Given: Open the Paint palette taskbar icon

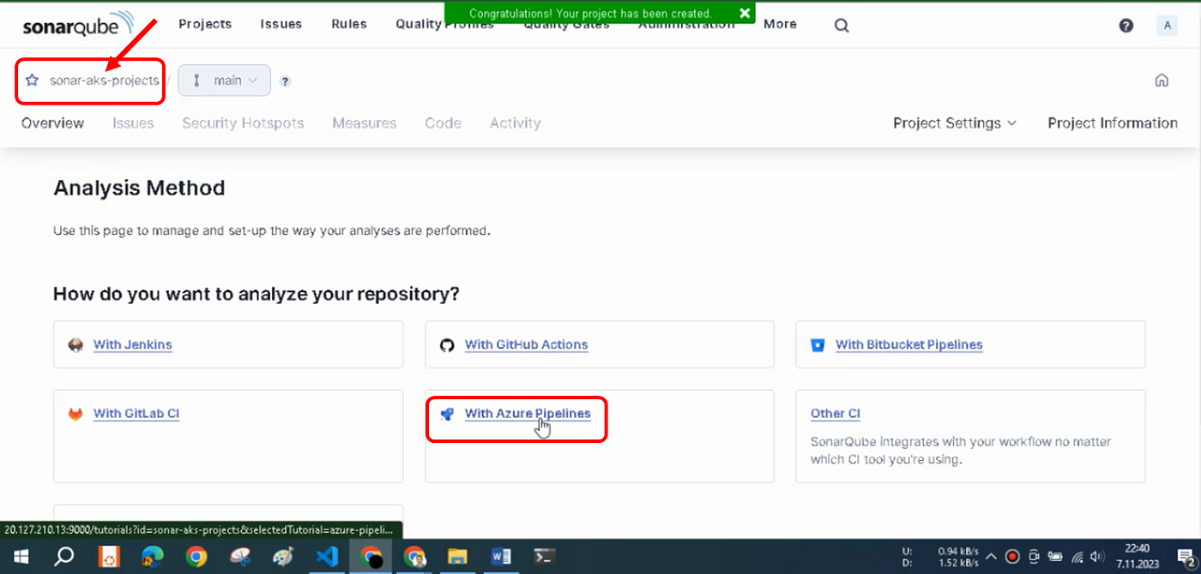Looking at the screenshot, I should 283,557.
